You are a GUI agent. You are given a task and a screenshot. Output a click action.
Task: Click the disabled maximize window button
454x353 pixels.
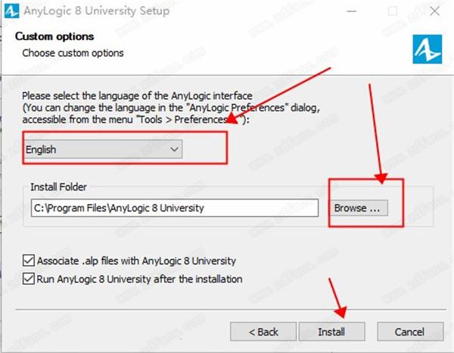(393, 11)
